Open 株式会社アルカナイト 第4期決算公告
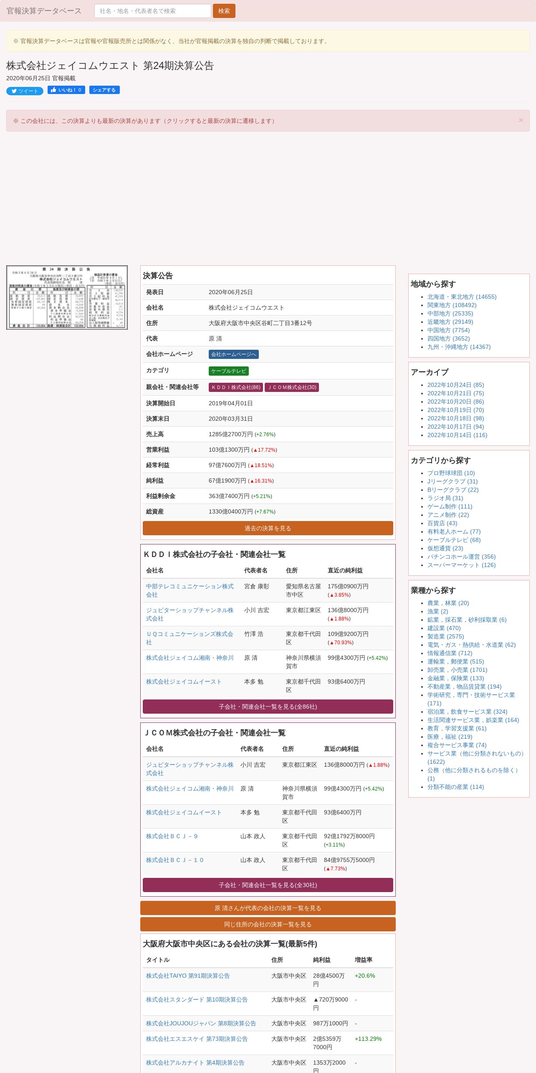This screenshot has height=1073, width=536. click(x=195, y=1063)
